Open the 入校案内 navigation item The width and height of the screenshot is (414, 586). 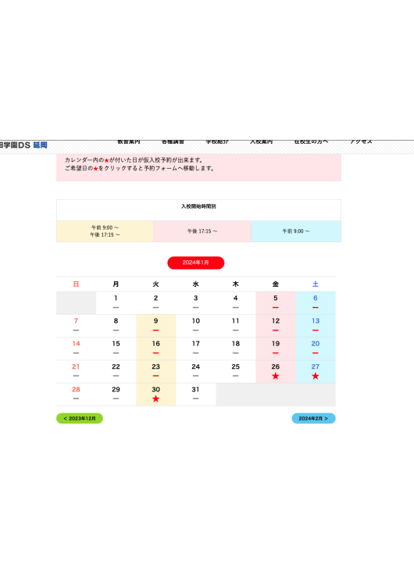click(261, 141)
